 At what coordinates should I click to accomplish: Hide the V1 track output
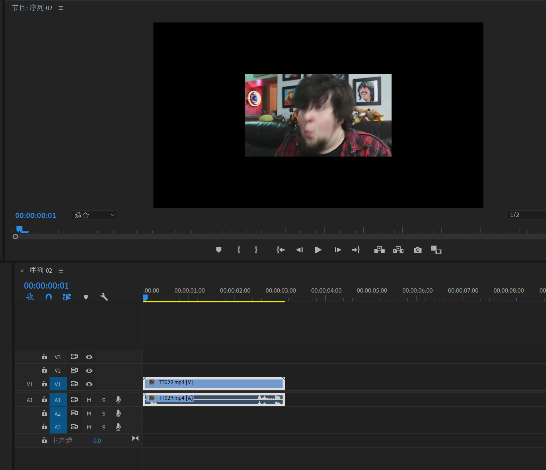(89, 384)
